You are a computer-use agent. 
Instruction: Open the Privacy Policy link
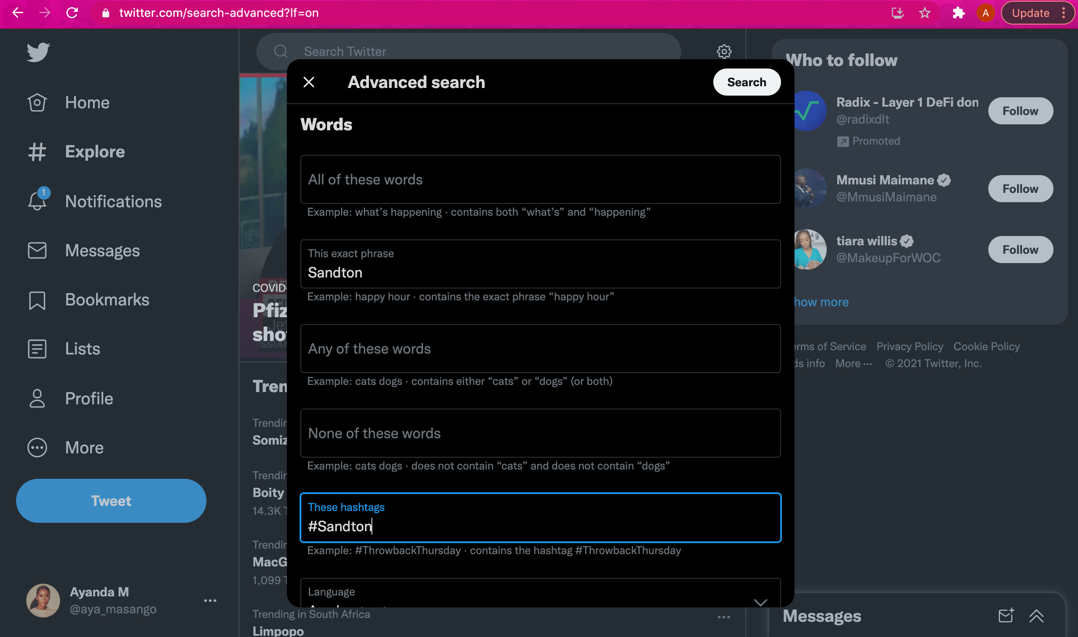point(909,346)
